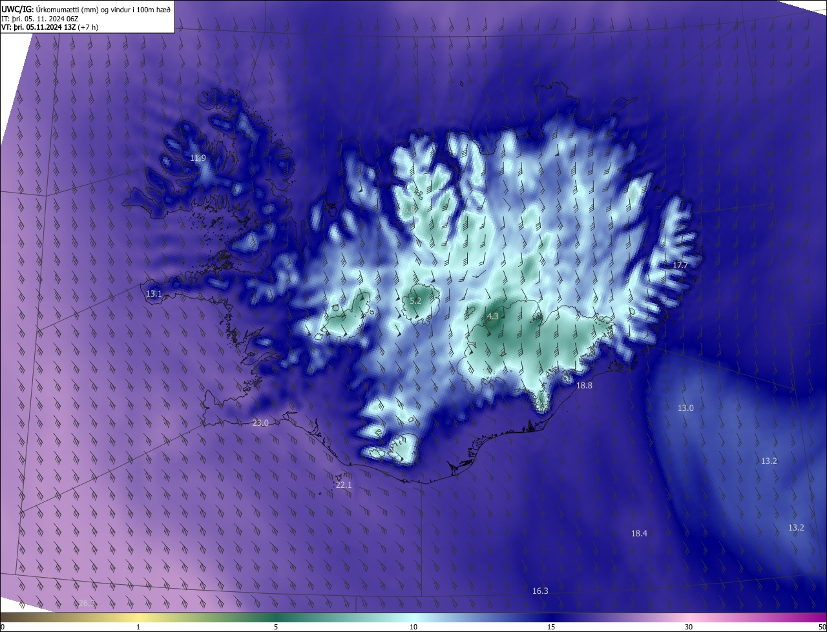Click the yellow segment of the color scale

[x=138, y=617]
